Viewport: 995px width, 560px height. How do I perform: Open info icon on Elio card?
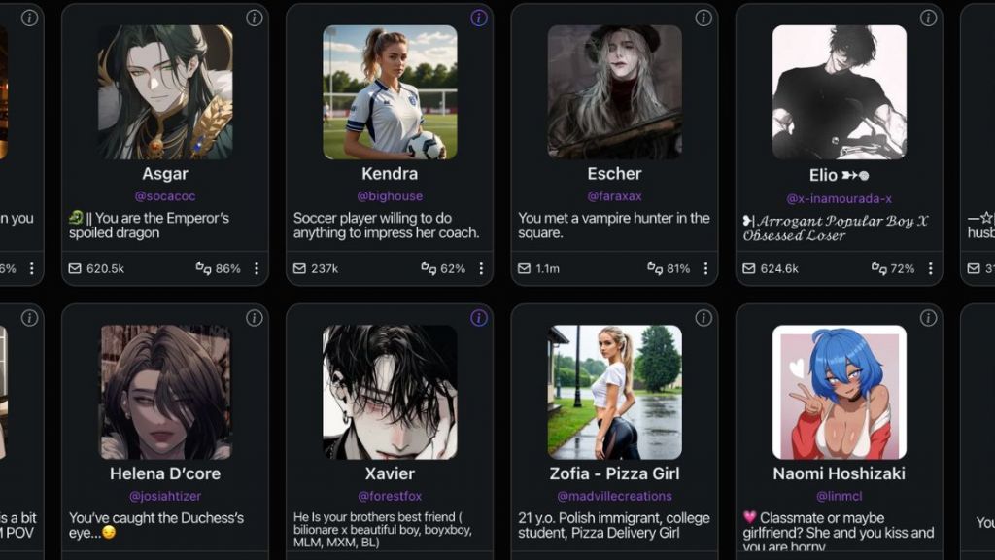[928, 17]
